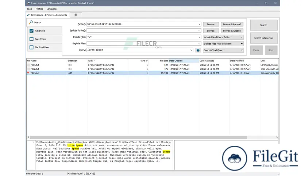
Task: Click the results scrollbar right arrow
Action: point(277,137)
